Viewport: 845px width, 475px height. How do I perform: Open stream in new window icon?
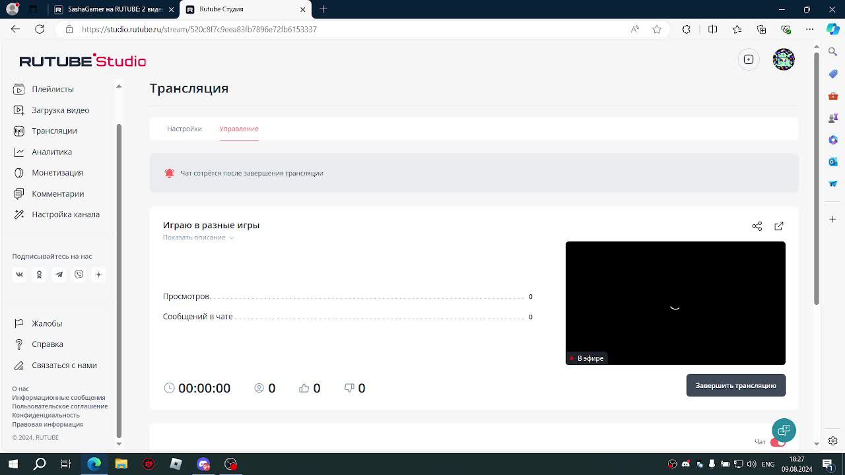(779, 226)
